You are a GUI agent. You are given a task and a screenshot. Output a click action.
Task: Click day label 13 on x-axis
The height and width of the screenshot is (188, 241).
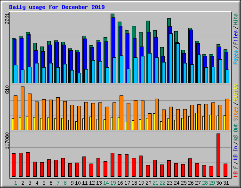pos(99,183)
